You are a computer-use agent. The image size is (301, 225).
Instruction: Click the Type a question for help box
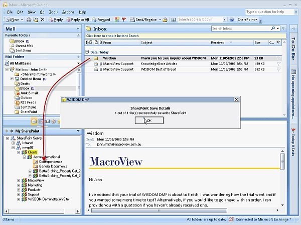pyautogui.click(x=269, y=12)
